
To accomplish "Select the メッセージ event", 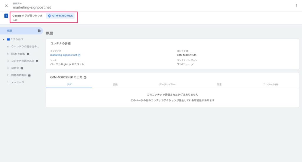I will pyautogui.click(x=17, y=82).
